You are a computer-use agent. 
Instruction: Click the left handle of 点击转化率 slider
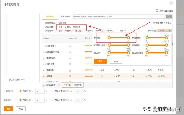(x=147, y=53)
